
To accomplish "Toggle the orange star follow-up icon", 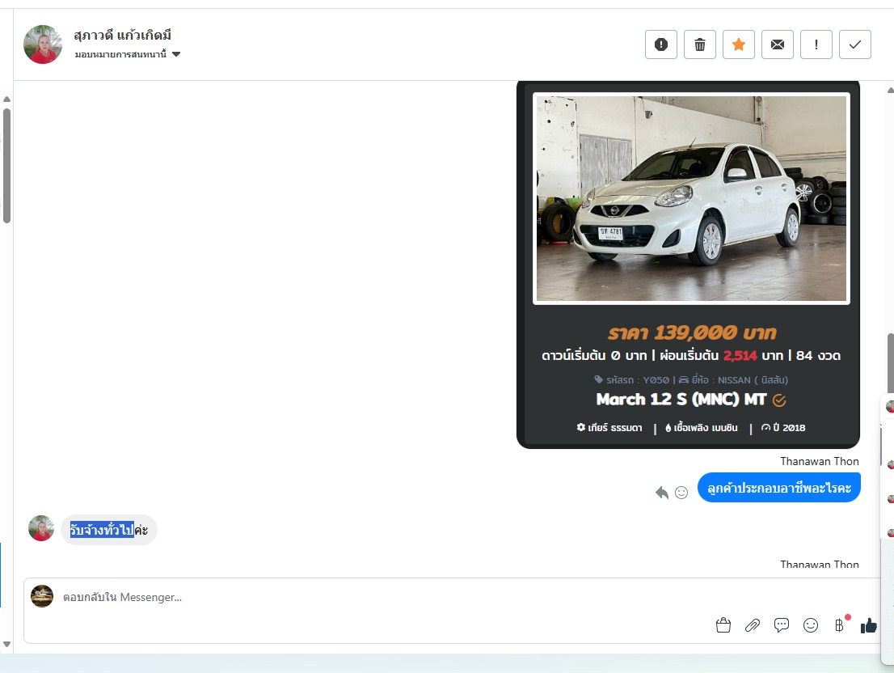I will (738, 44).
